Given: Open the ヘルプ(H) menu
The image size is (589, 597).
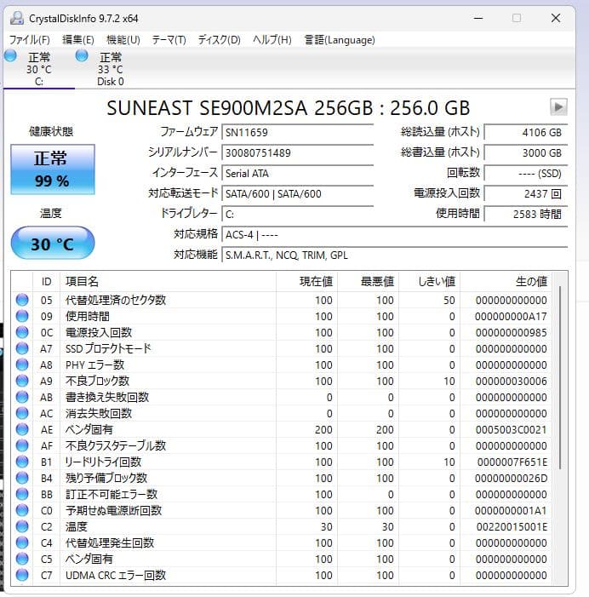Looking at the screenshot, I should click(272, 40).
